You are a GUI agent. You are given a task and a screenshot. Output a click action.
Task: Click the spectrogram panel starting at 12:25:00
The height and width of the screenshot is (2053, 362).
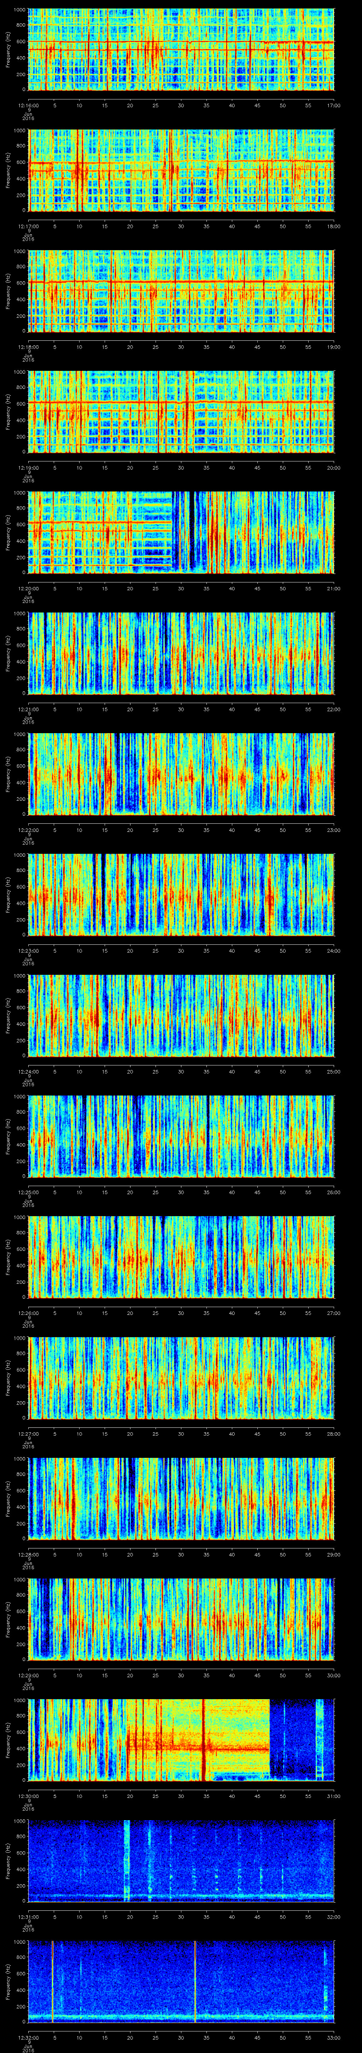pos(181,1137)
